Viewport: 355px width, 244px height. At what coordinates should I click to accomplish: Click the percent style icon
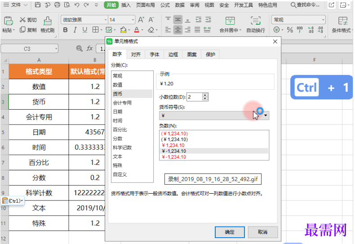coord(290,30)
